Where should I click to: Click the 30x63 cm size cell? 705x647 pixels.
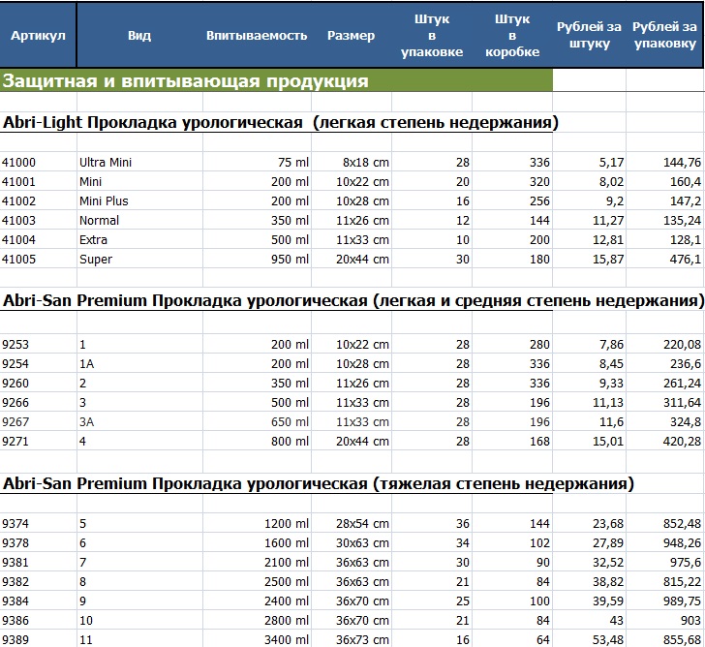tap(352, 542)
